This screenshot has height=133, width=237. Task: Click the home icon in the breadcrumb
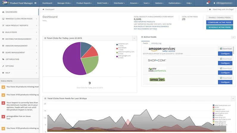tap(43, 9)
